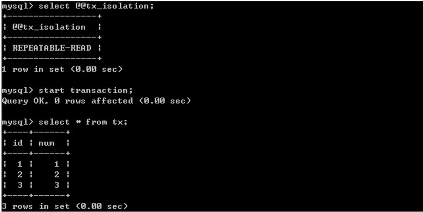Viewport: 423px width, 212px height.
Task: Click the id cell containing 3
Action: coord(20,185)
